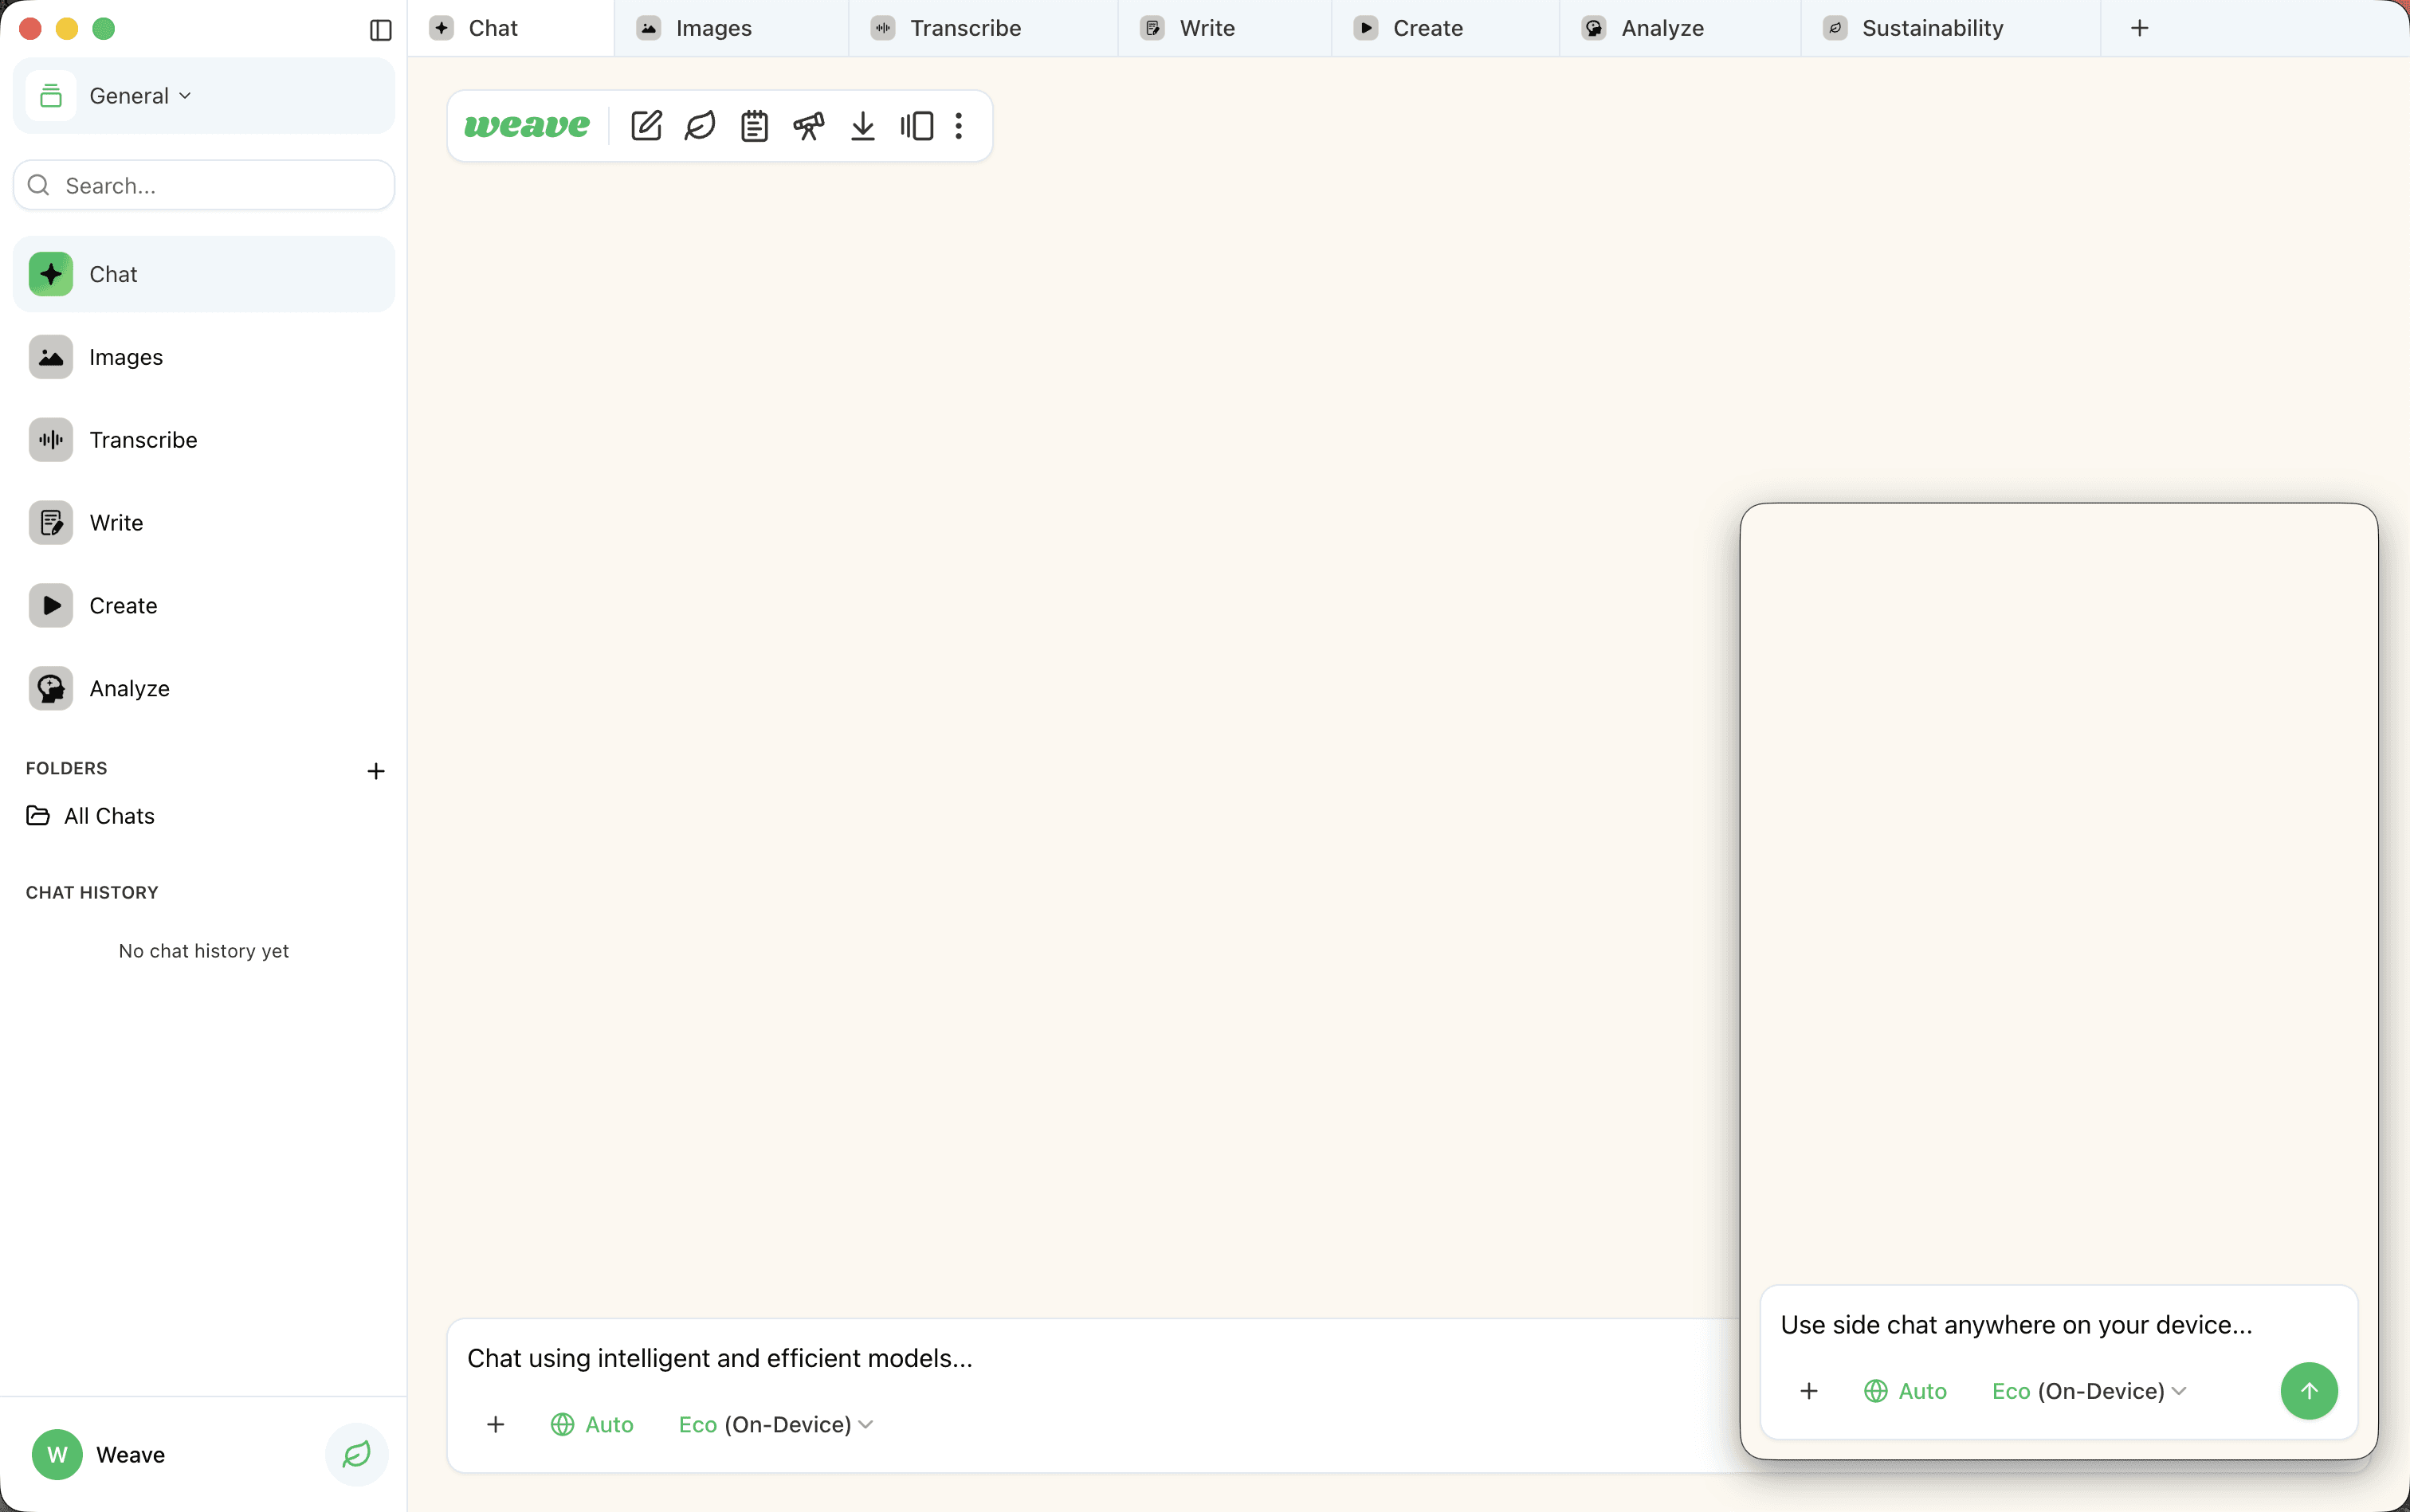This screenshot has height=1512, width=2410.
Task: Expand the General workspace dropdown
Action: pos(140,96)
